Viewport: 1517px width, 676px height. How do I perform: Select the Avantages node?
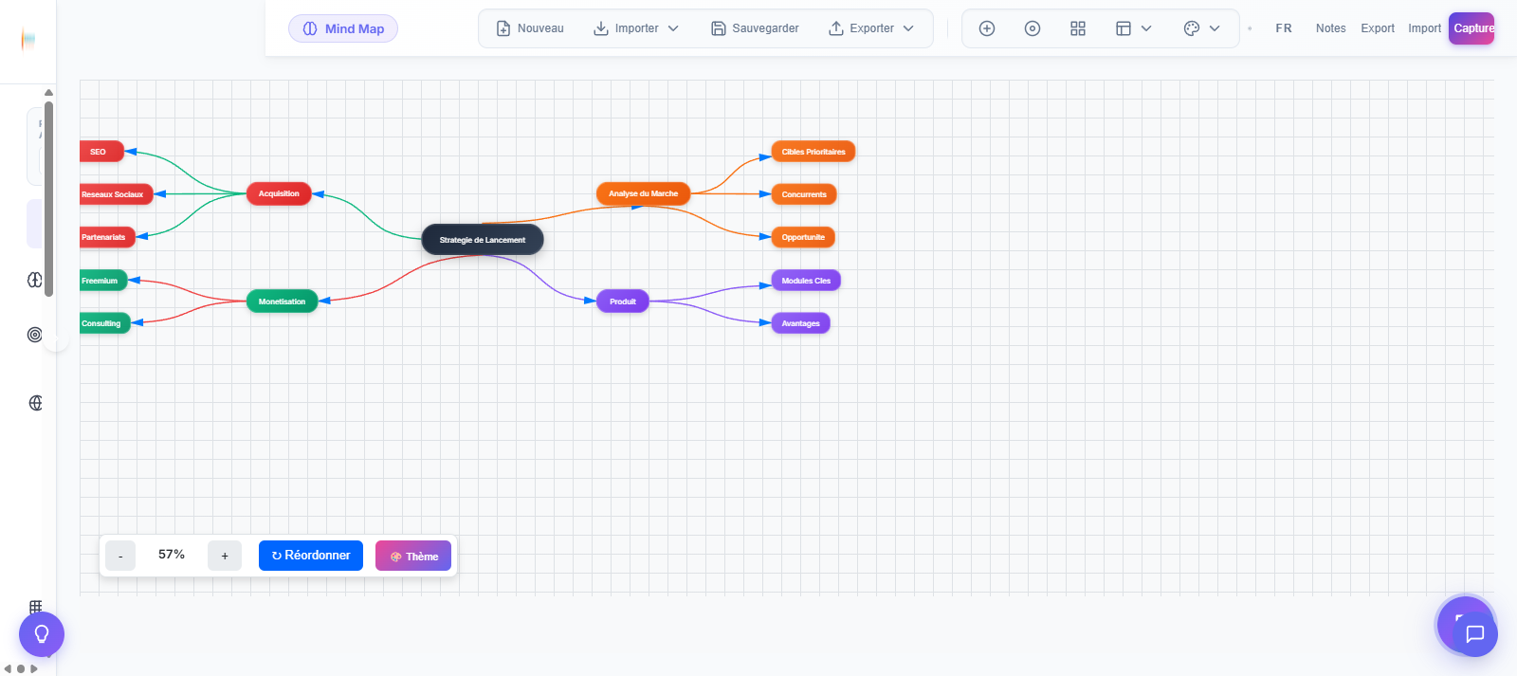point(801,323)
